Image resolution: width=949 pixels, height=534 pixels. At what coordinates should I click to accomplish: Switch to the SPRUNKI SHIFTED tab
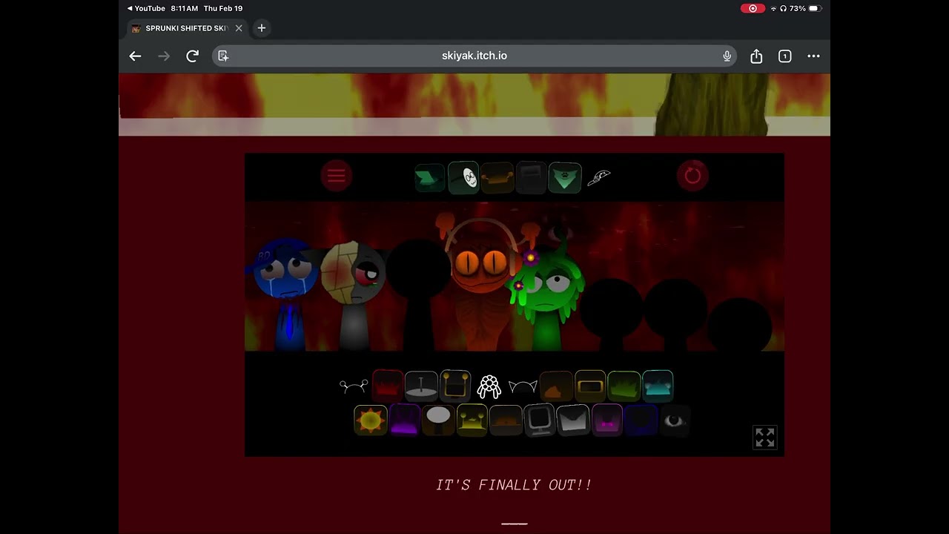pyautogui.click(x=185, y=28)
